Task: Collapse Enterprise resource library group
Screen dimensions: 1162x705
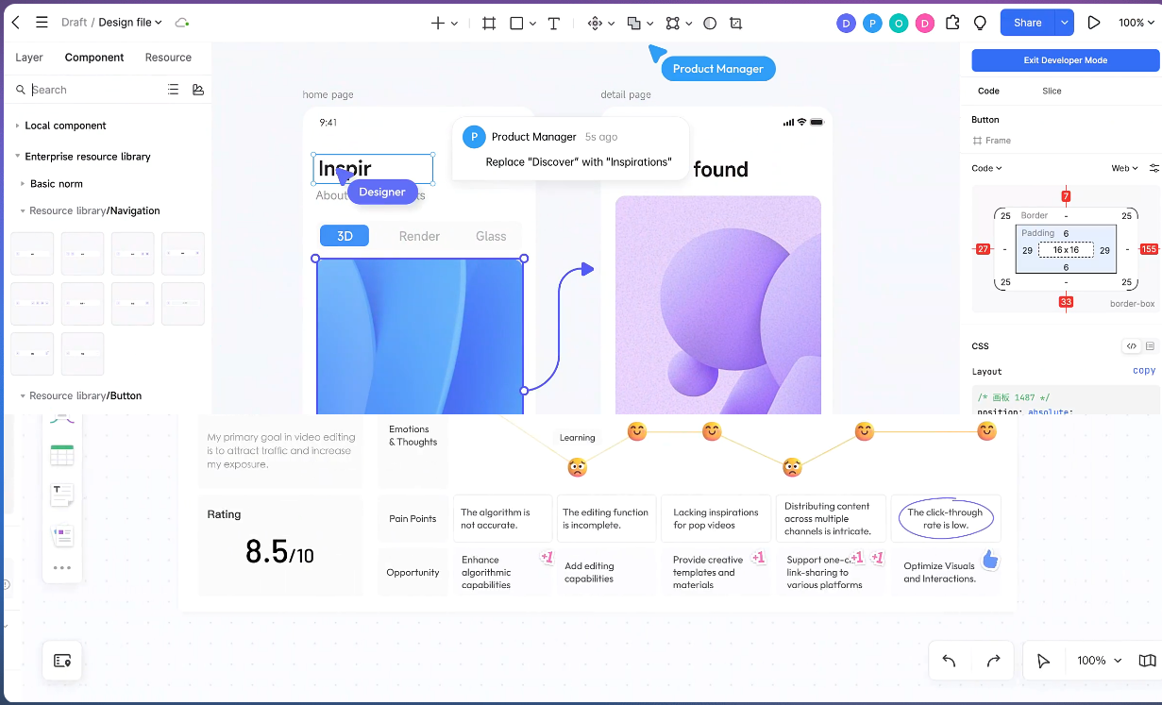Action: coord(17,157)
